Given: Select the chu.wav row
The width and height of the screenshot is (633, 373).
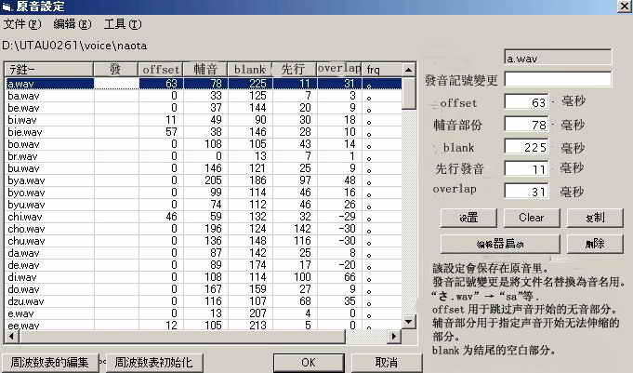Looking at the screenshot, I should click(204, 241).
